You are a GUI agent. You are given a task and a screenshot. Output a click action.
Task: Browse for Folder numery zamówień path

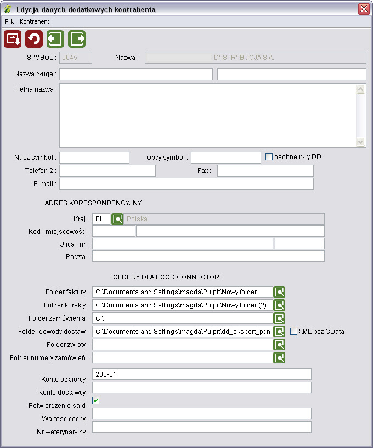coord(279,358)
